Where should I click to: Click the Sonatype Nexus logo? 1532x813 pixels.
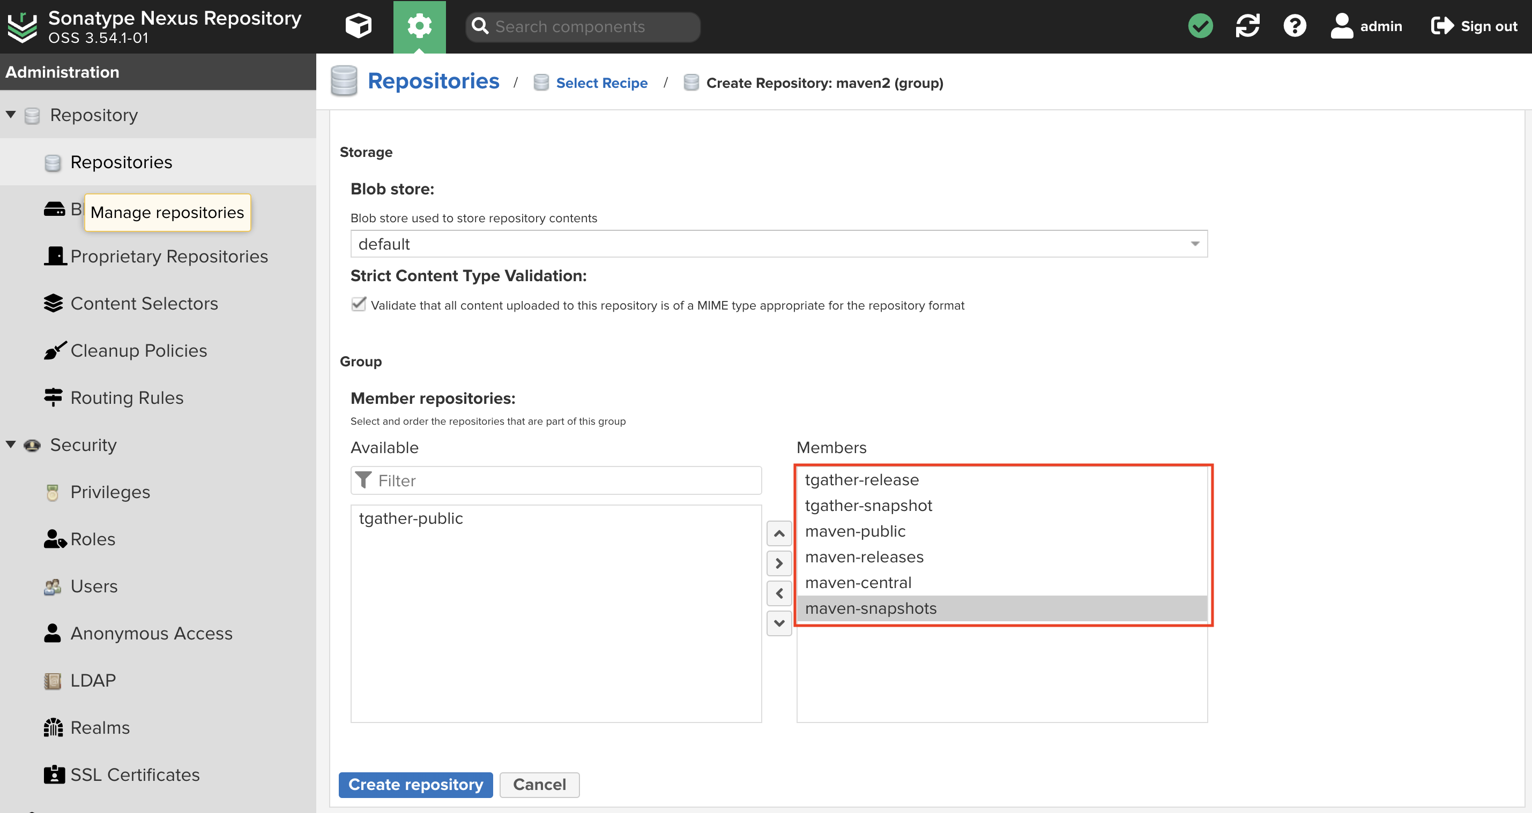click(x=22, y=27)
